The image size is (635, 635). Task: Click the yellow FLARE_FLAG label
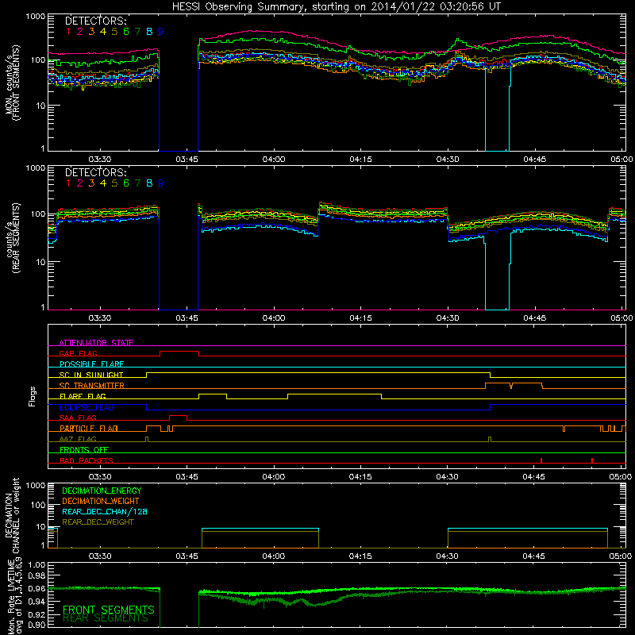pyautogui.click(x=83, y=396)
